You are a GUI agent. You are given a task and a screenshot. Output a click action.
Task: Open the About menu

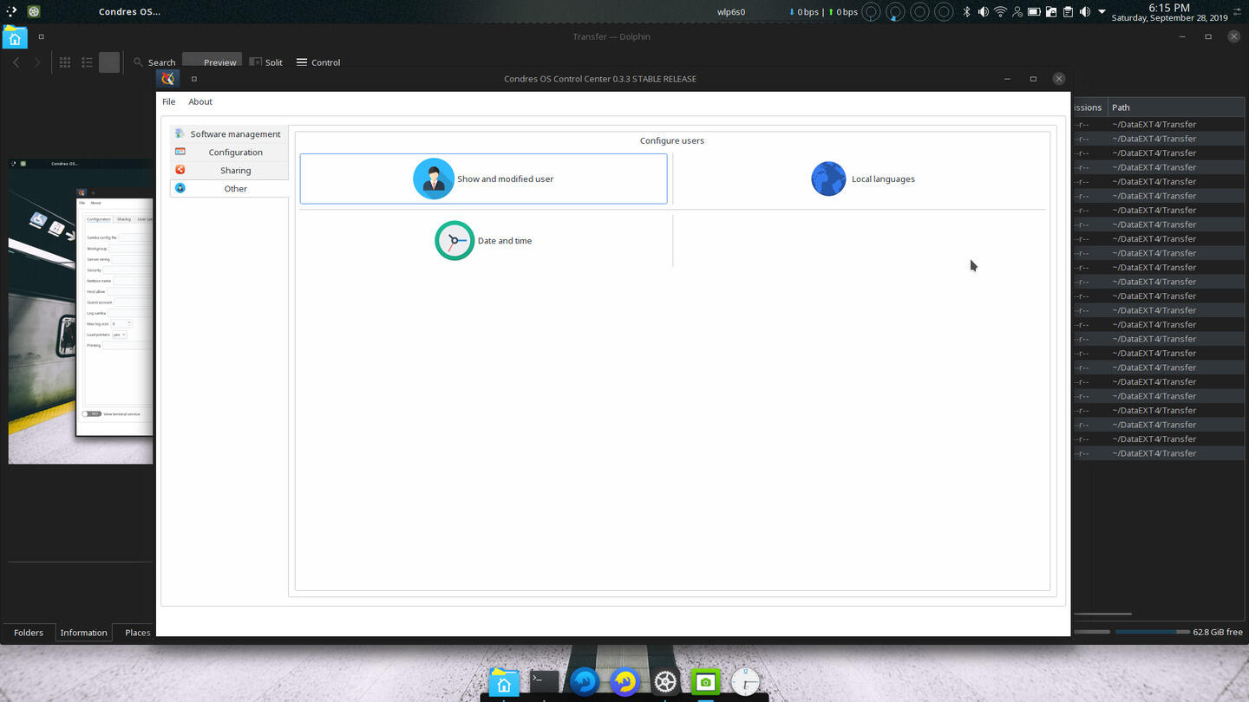[x=200, y=101]
